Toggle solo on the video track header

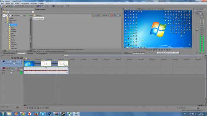pyautogui.click(x=22, y=61)
